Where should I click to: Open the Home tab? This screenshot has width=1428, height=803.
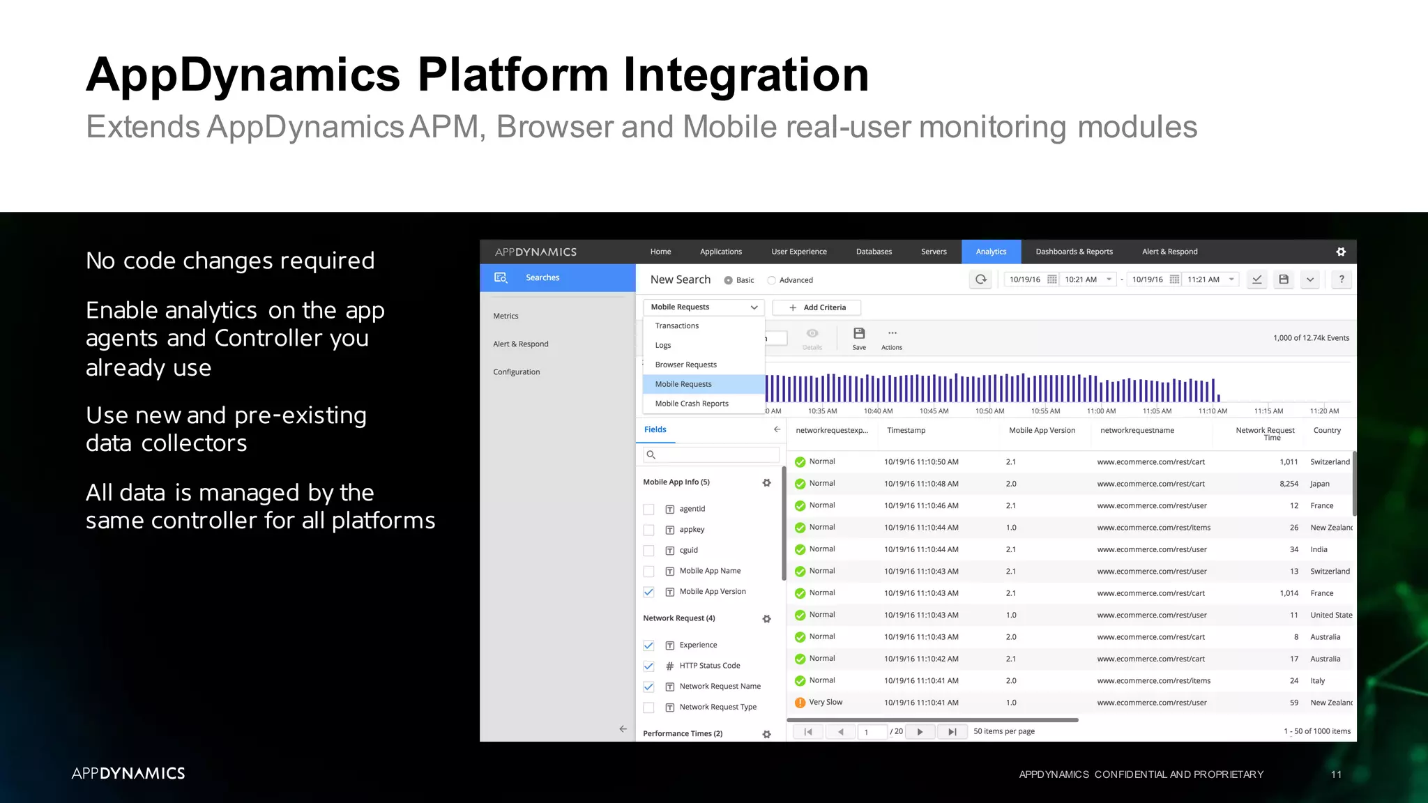tap(660, 252)
